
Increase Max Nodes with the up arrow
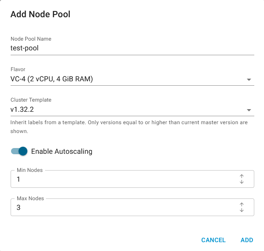coord(241,205)
